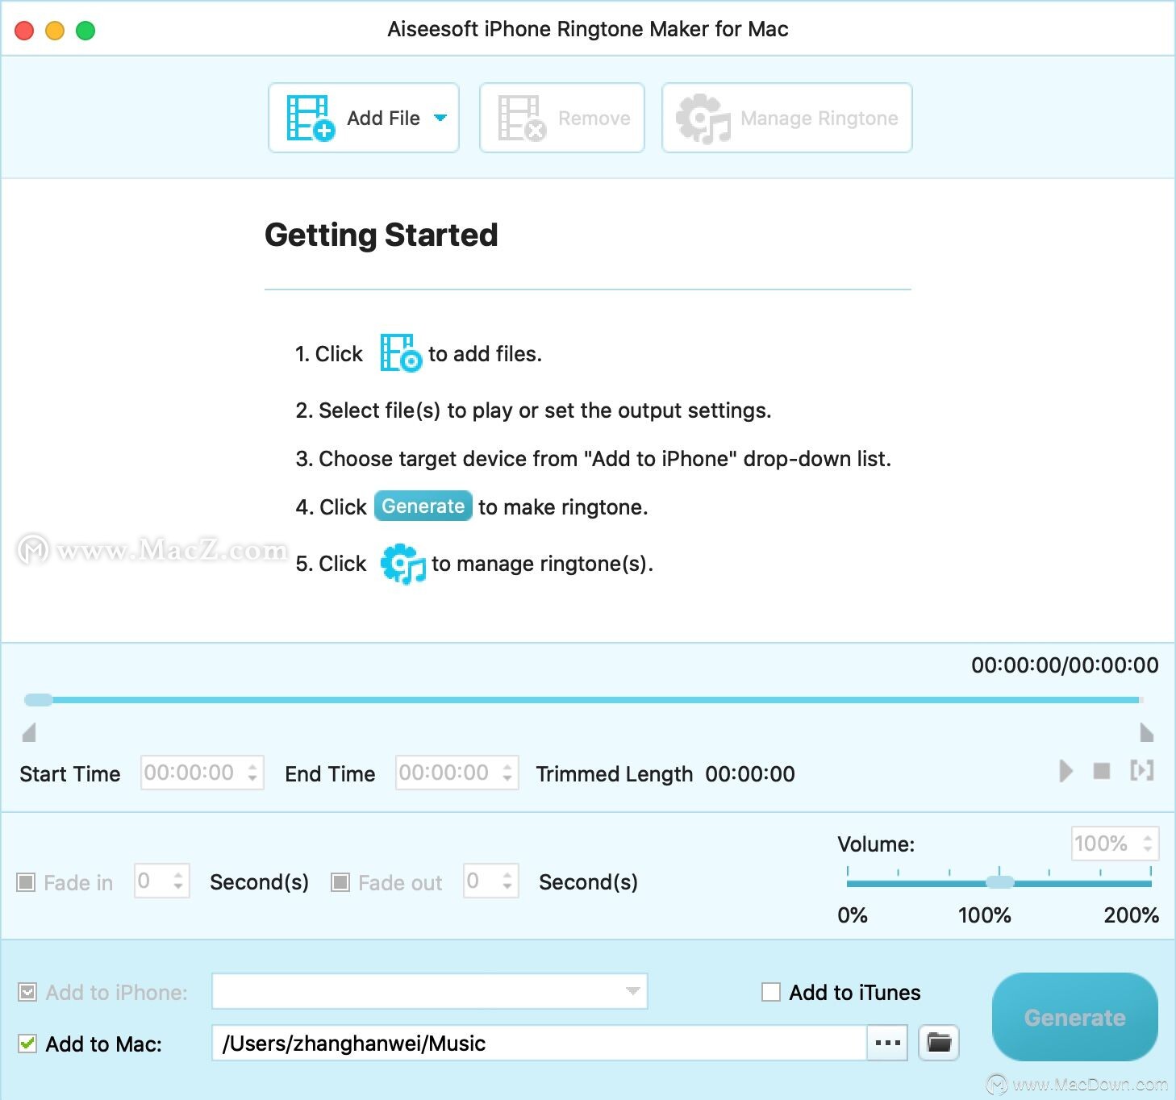Screen dimensions: 1176x1100
Task: Click the add files icon in step 1
Action: coord(401,353)
